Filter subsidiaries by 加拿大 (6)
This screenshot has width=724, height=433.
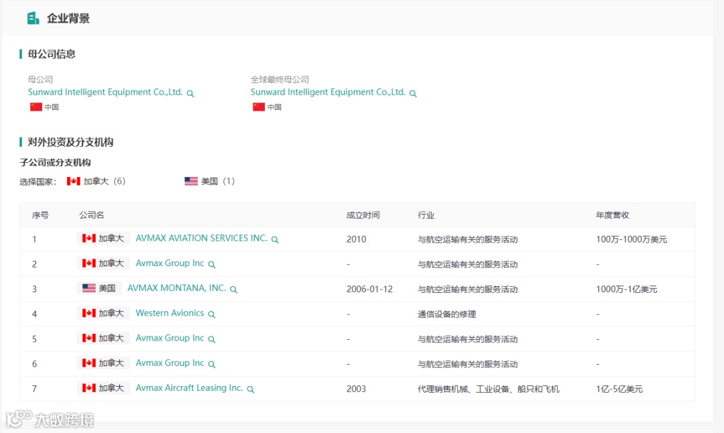point(96,181)
